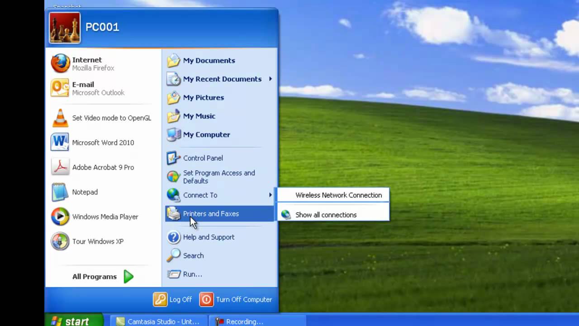
Task: Click the Log Off key icon
Action: click(160, 299)
